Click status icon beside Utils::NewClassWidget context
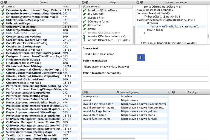Image resolution: width=210 pixels, height=140 pixels. (3, 27)
